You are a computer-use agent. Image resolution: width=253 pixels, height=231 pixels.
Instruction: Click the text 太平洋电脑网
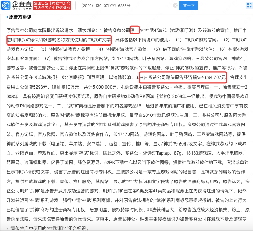pos(229,153)
